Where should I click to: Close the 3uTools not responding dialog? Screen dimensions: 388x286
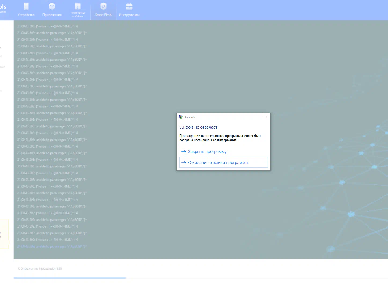tap(266, 117)
